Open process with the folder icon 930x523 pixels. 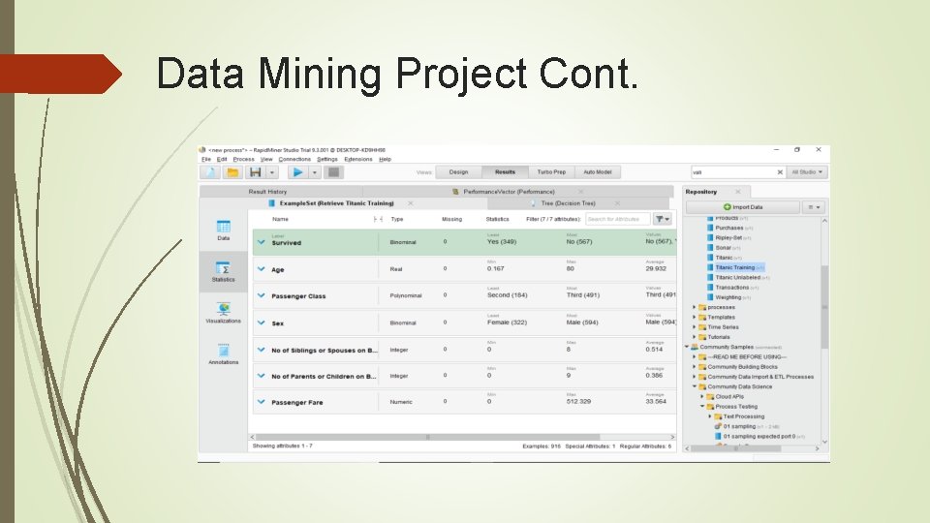232,172
